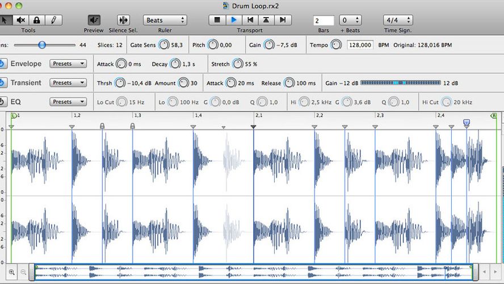Click the Envelope Attack knob
Image resolution: width=504 pixels, height=284 pixels.
coord(121,64)
